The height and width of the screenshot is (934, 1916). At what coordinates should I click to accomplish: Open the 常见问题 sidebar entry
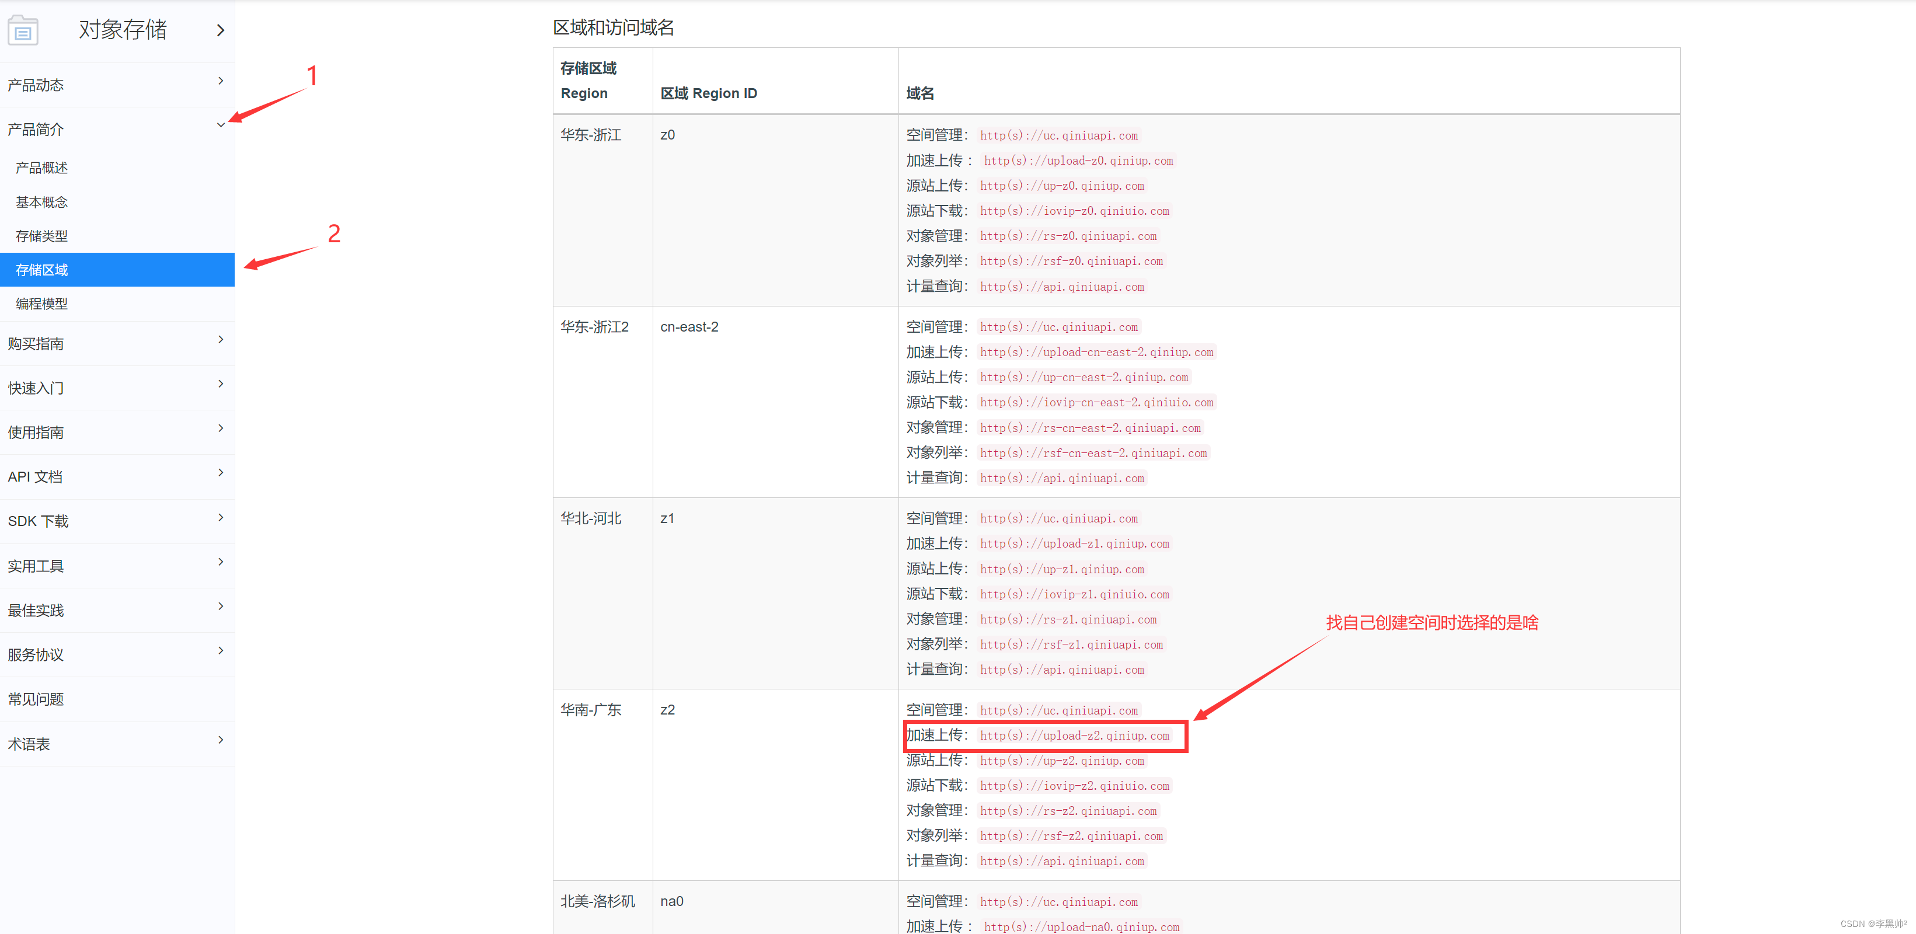[36, 700]
